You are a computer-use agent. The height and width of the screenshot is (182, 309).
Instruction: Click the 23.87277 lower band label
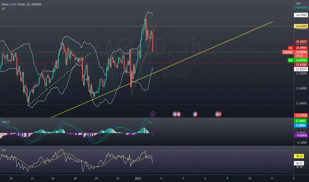[x=301, y=69]
